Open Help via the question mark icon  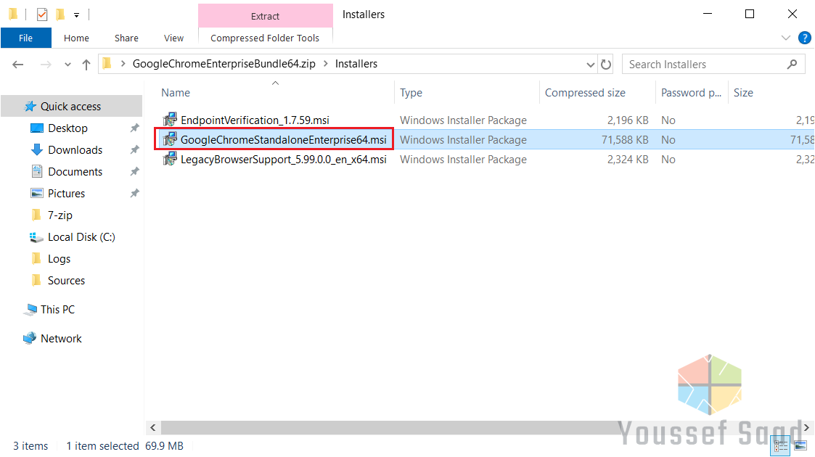point(805,38)
